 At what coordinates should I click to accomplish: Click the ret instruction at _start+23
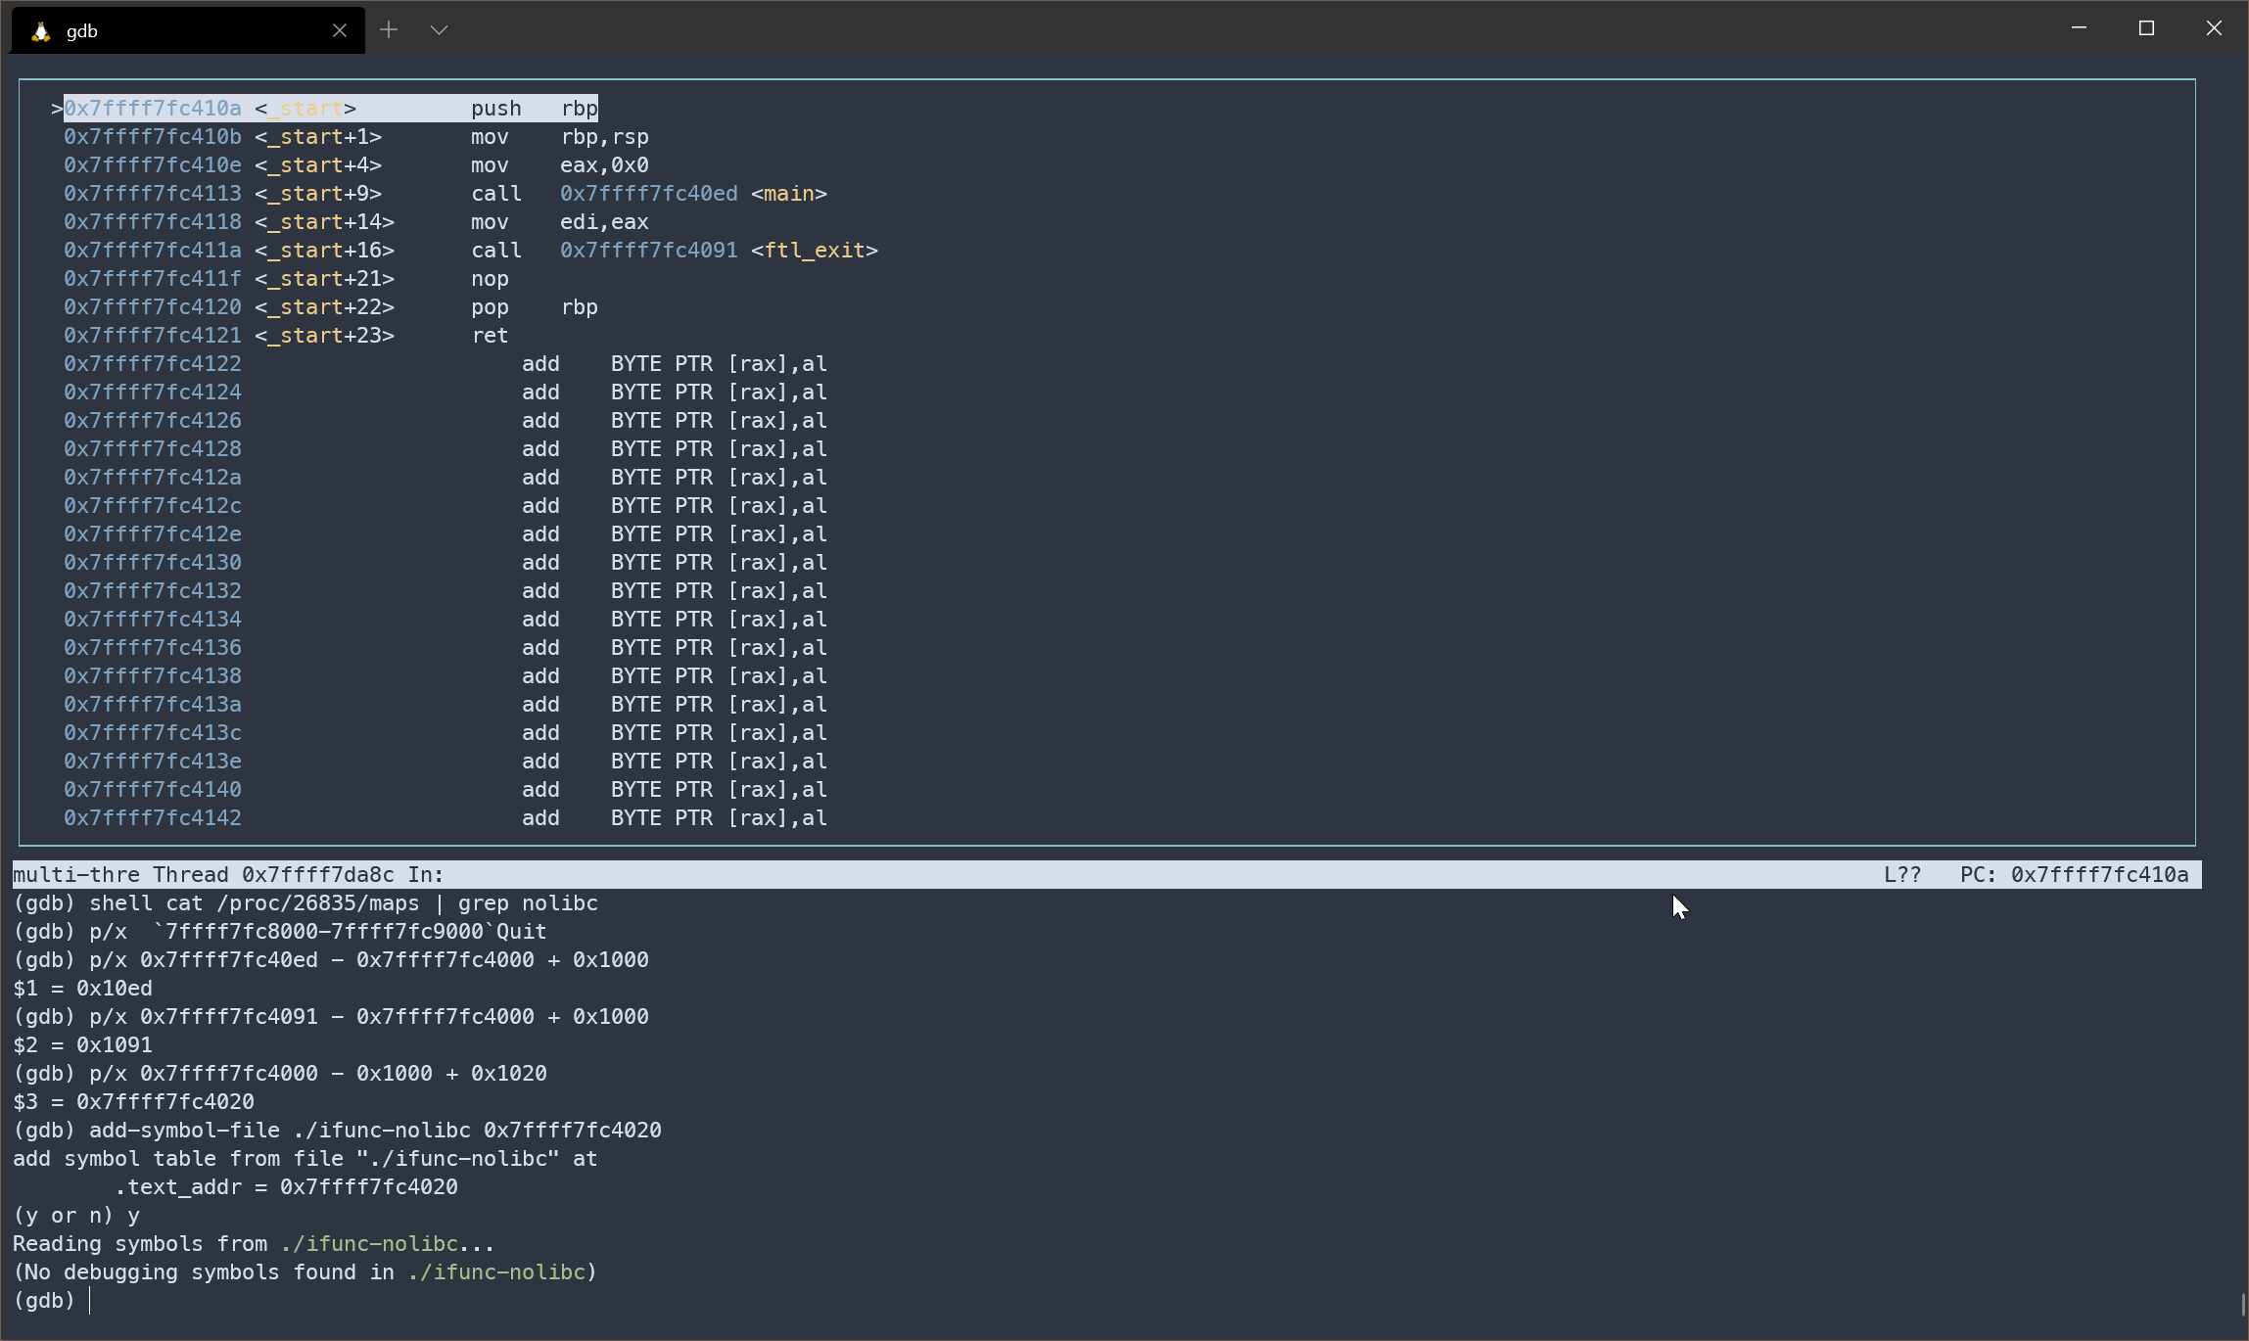(x=489, y=336)
